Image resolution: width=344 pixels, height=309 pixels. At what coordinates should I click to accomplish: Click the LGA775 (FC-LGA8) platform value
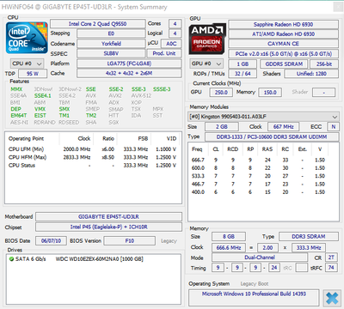pyautogui.click(x=129, y=64)
